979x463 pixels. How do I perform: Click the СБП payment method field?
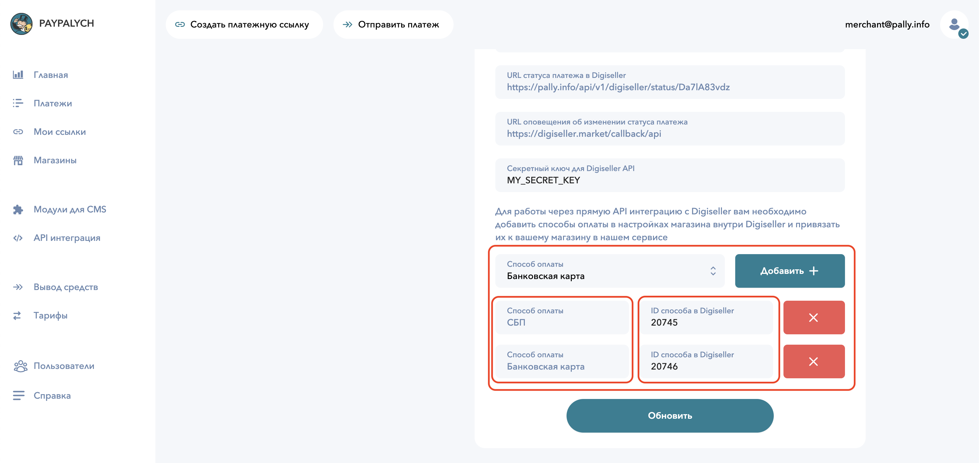[562, 318]
